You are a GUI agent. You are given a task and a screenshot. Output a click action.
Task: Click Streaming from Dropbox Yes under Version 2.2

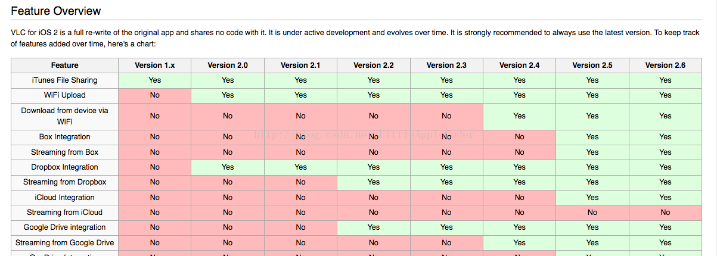tap(374, 182)
